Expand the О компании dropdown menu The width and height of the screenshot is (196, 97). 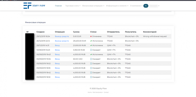pyautogui.click(x=136, y=6)
